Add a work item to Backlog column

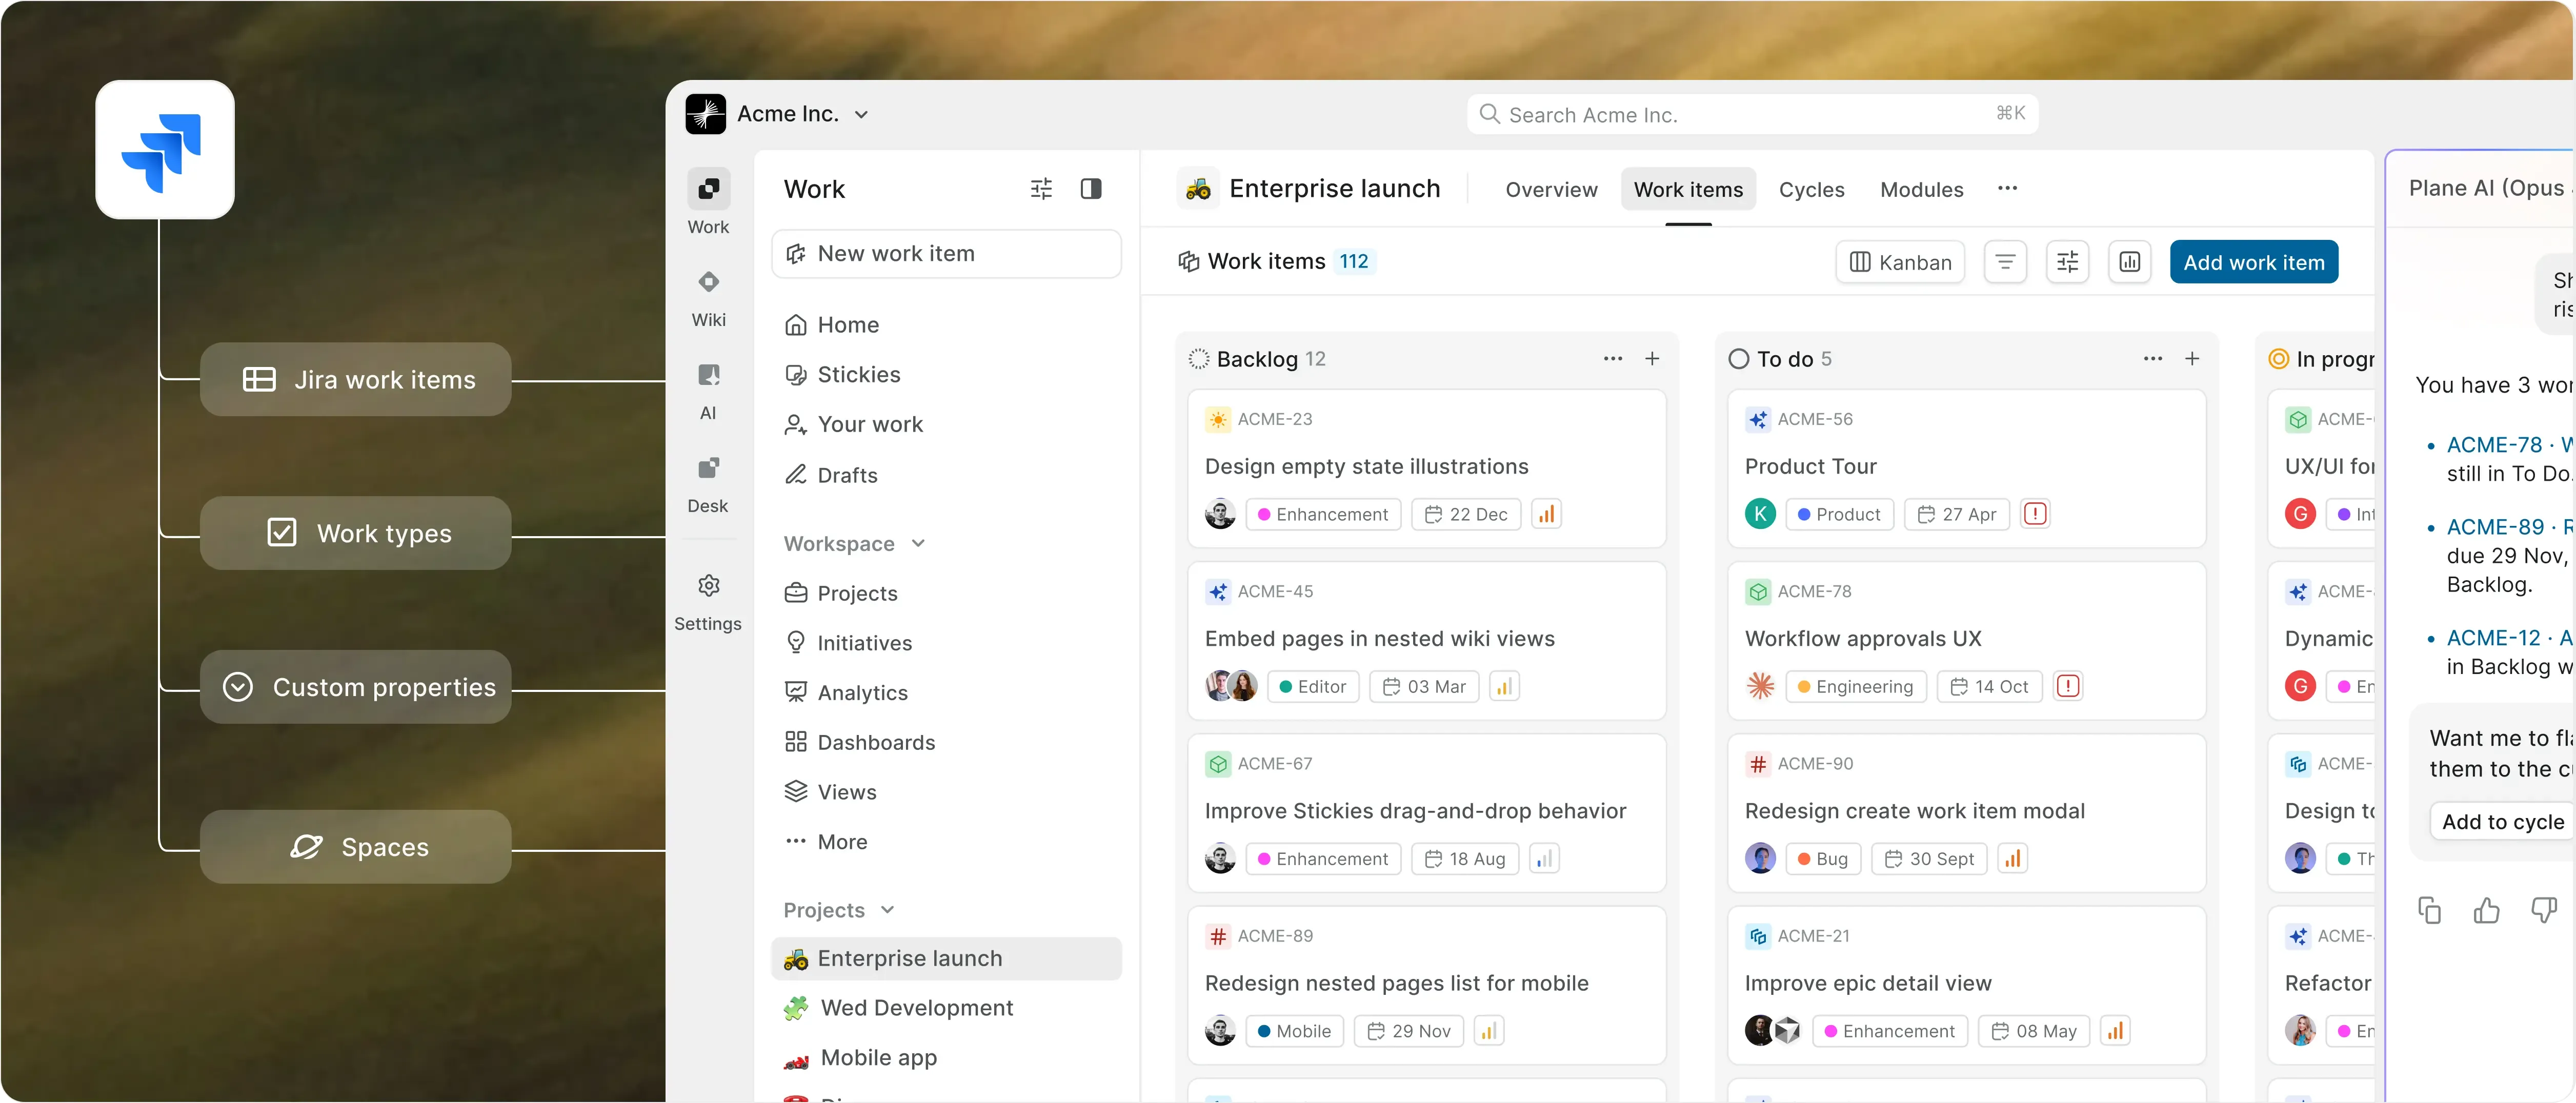[x=1652, y=359]
